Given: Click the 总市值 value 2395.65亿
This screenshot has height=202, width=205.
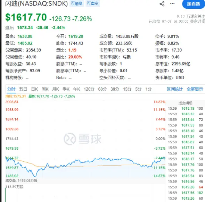Looking at the screenshot, I should 181,64.
